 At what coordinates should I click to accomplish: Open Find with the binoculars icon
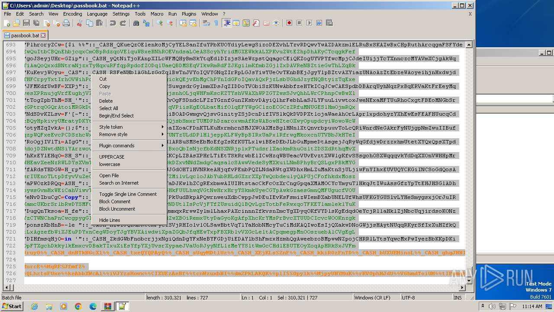pyautogui.click(x=136, y=23)
